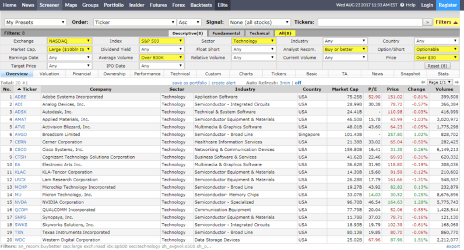Open the Asc sort direction dropdown

coord(189,22)
